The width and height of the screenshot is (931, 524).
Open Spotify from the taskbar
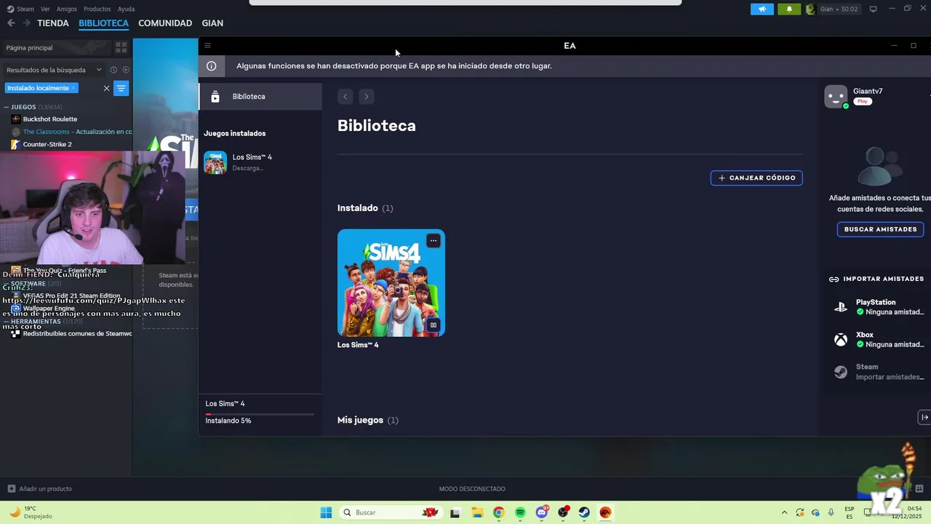520,512
